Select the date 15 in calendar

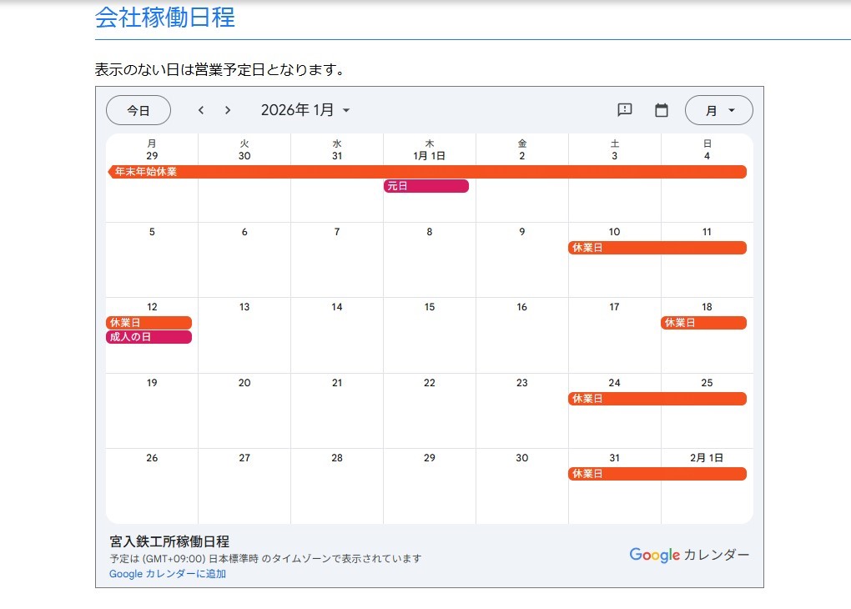click(430, 307)
